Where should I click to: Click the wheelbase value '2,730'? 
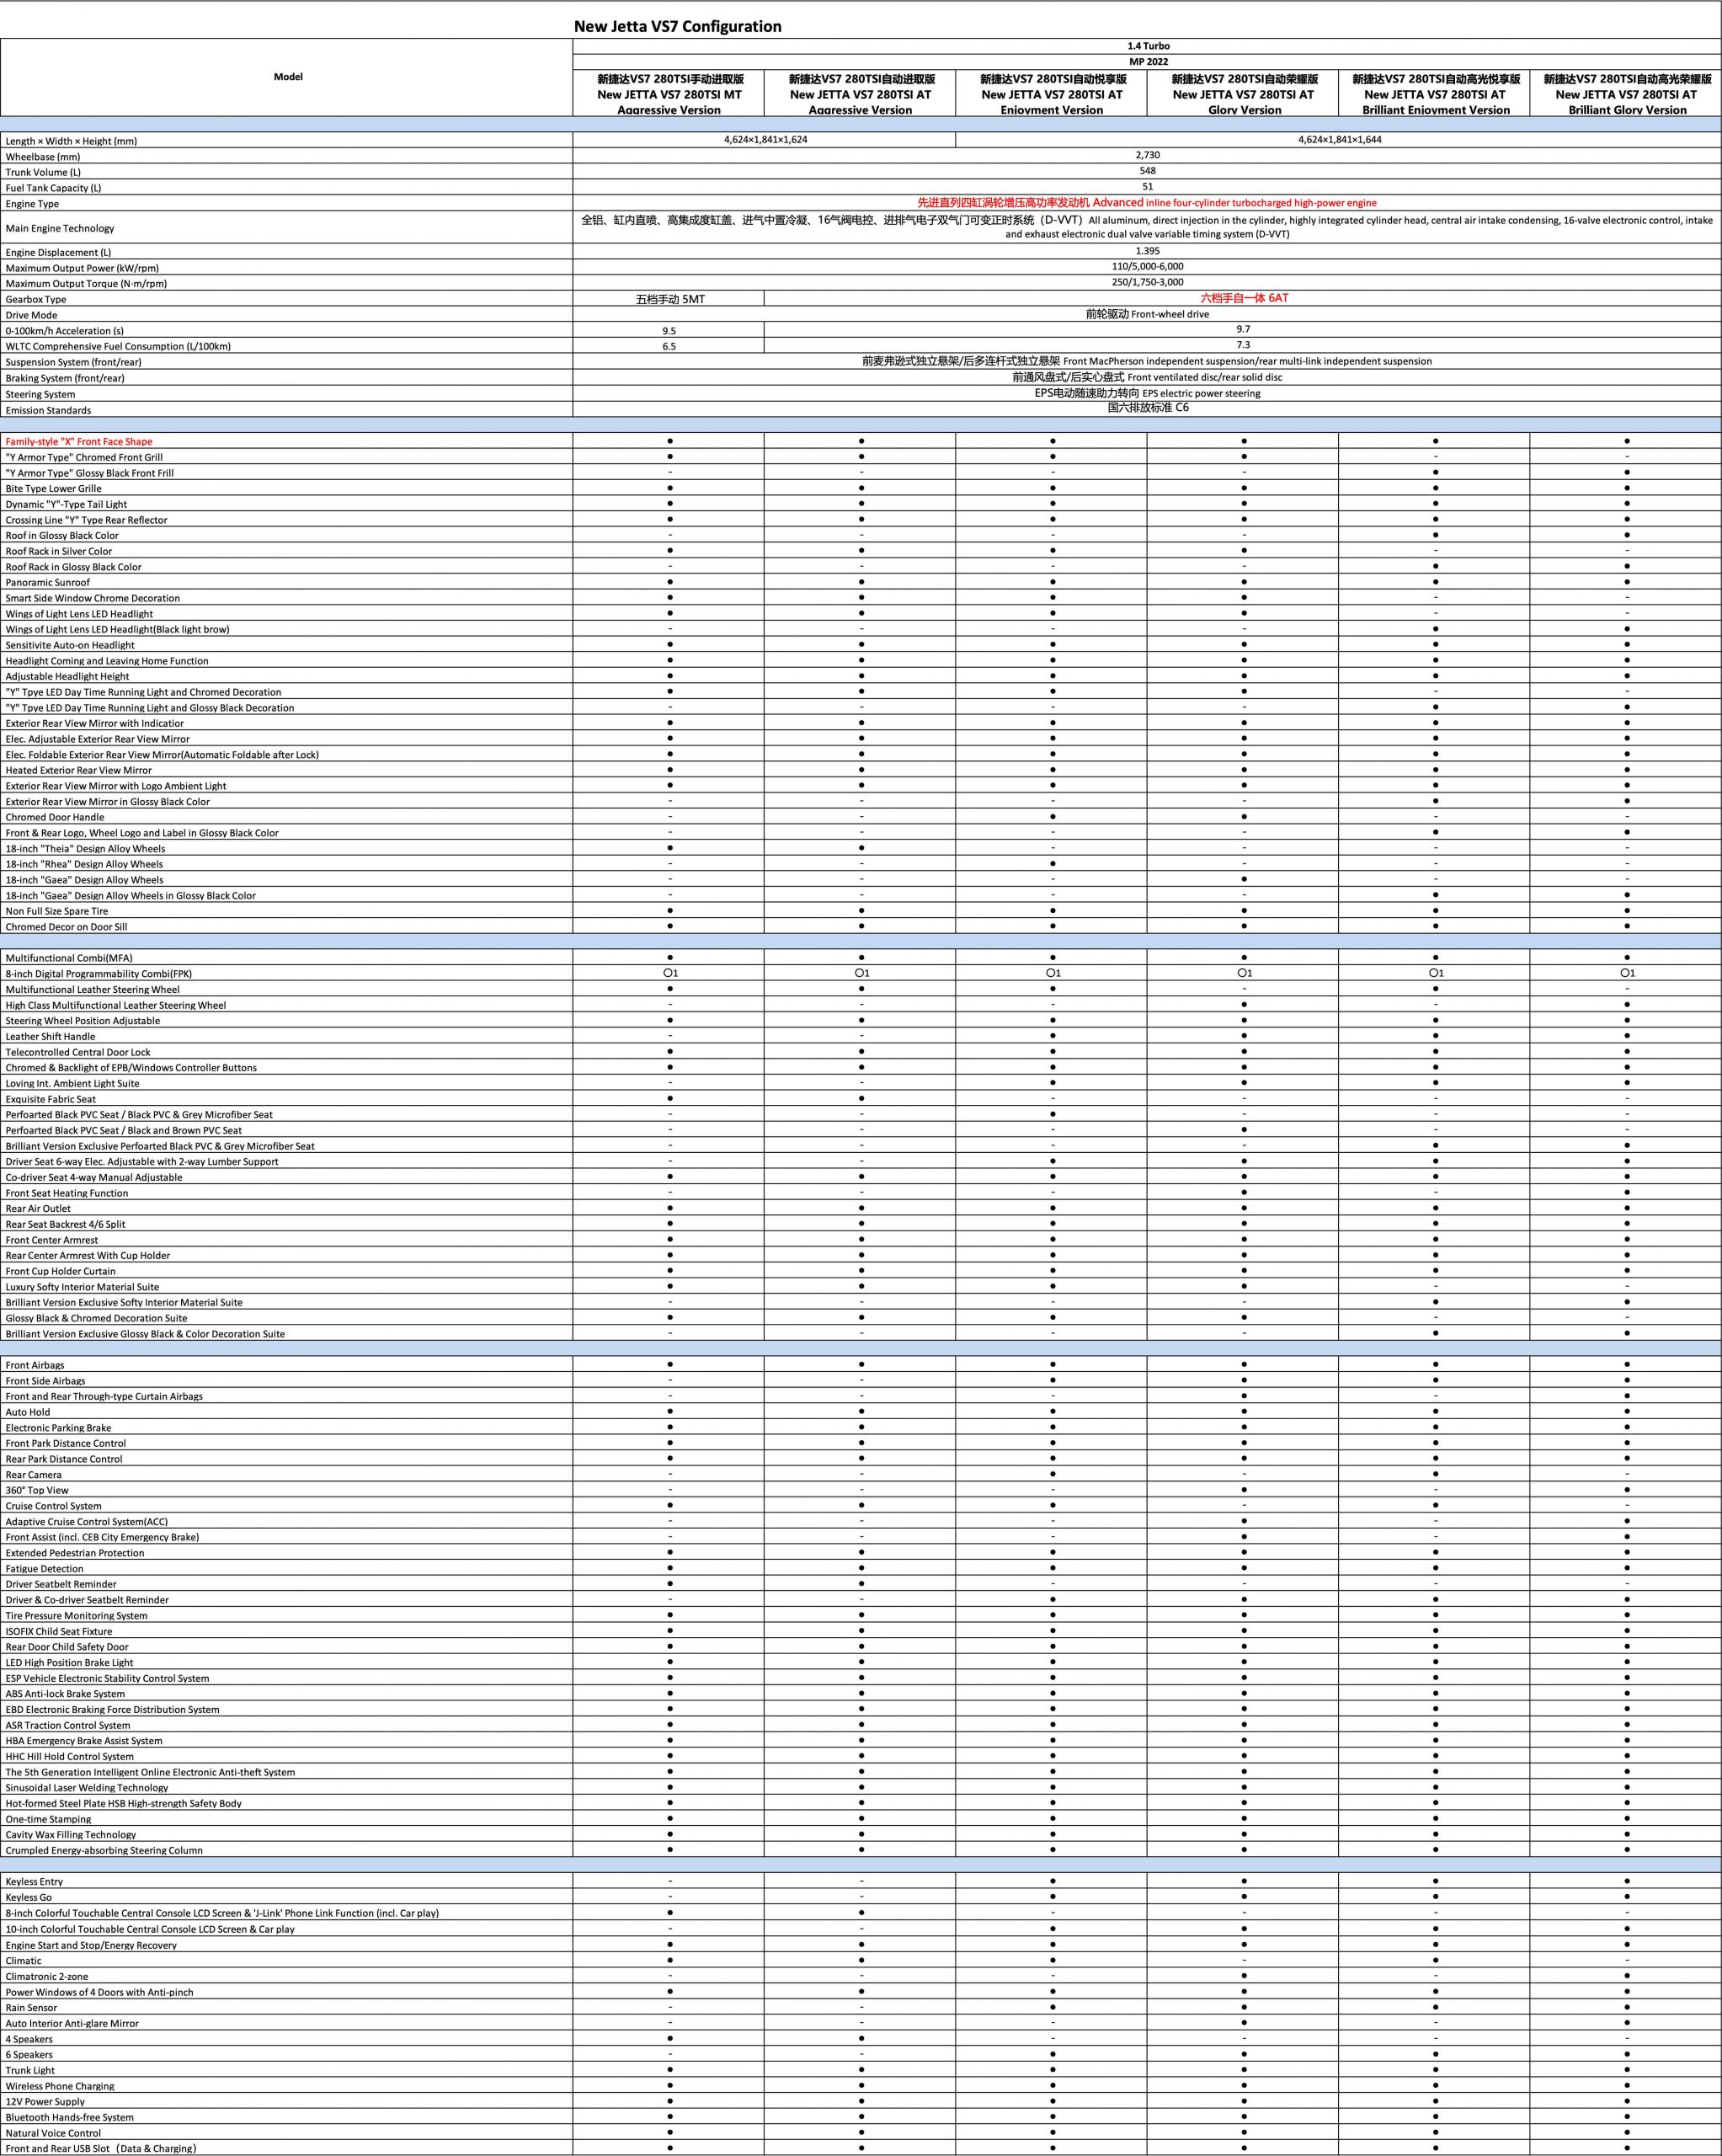(x=1148, y=155)
